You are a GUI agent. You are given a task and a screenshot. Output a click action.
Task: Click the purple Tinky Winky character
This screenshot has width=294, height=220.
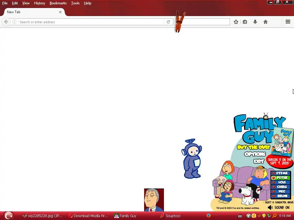pyautogui.click(x=192, y=159)
